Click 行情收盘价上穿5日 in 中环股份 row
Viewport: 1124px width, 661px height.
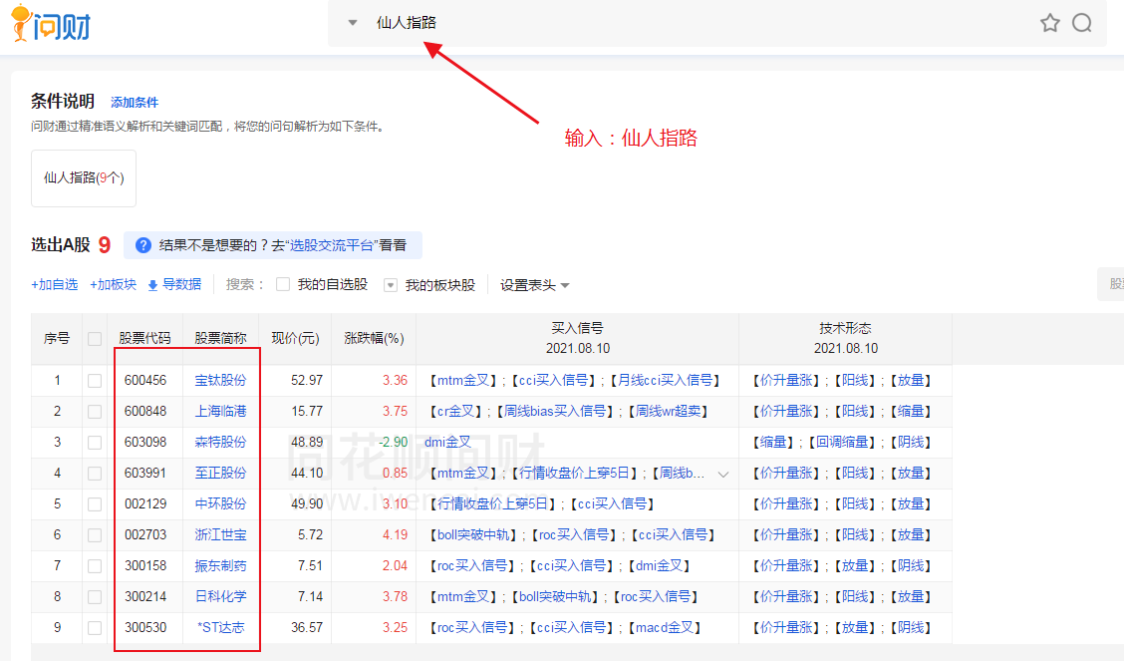(x=492, y=503)
